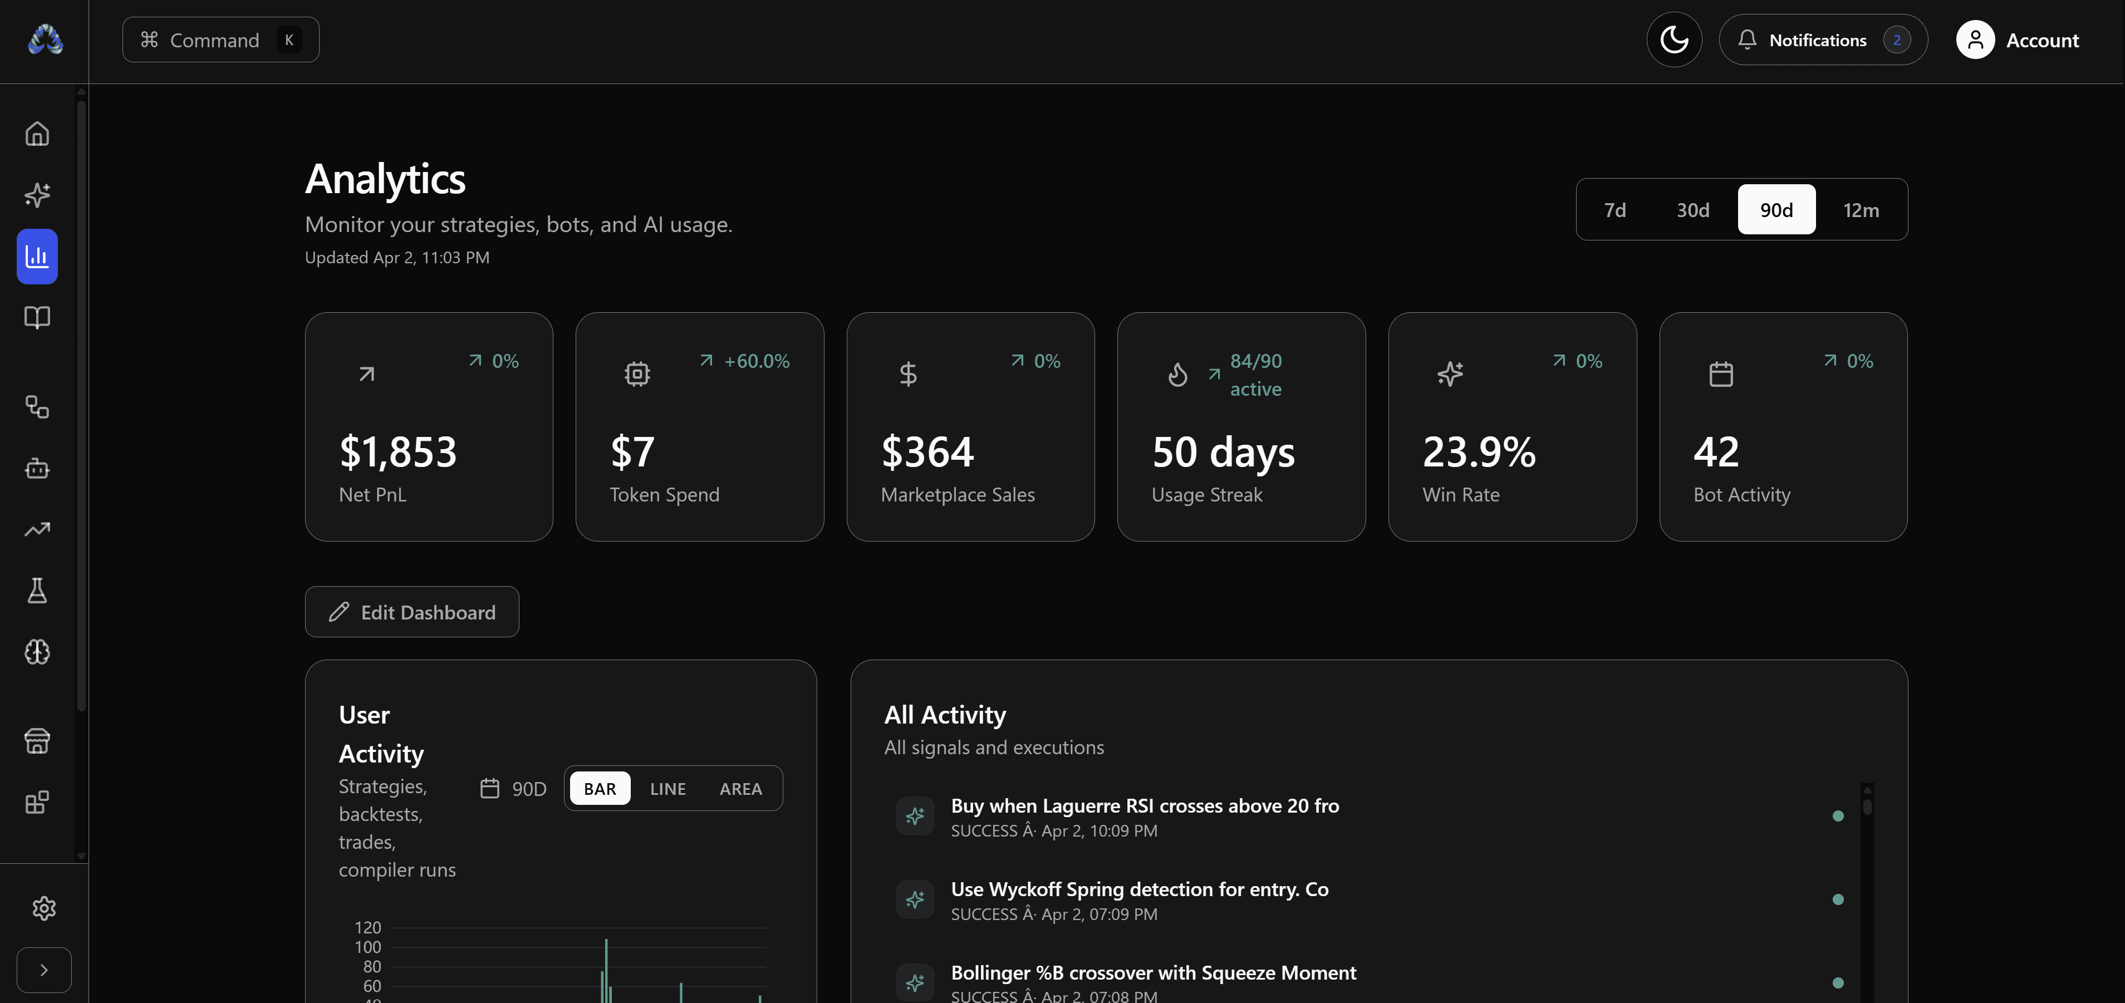Open the Home icon in sidebar
The width and height of the screenshot is (2125, 1003).
pyautogui.click(x=37, y=134)
